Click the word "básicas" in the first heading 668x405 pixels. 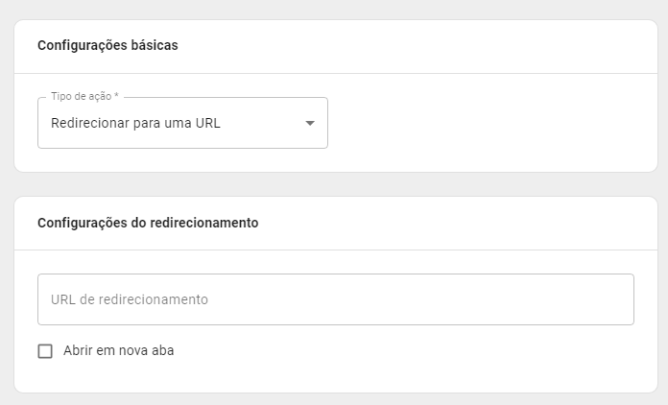pos(155,45)
